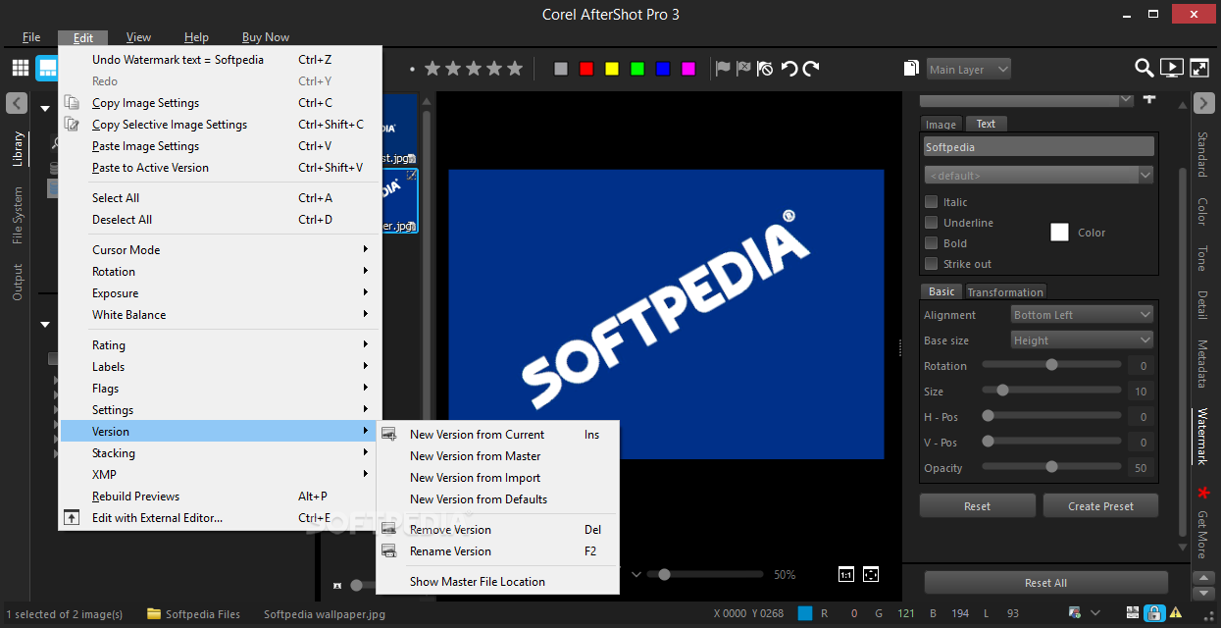The image size is (1221, 628).
Task: Collapse right panel with arrow button
Action: coord(1204,102)
